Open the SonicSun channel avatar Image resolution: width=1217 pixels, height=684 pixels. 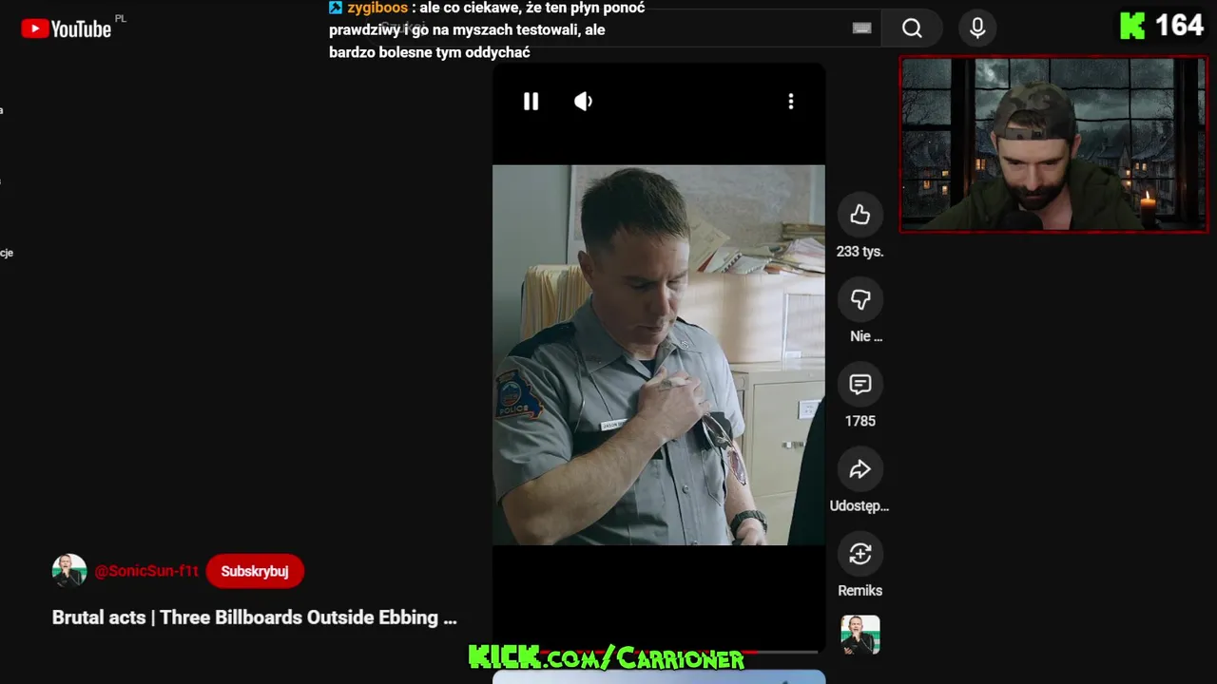pyautogui.click(x=69, y=571)
